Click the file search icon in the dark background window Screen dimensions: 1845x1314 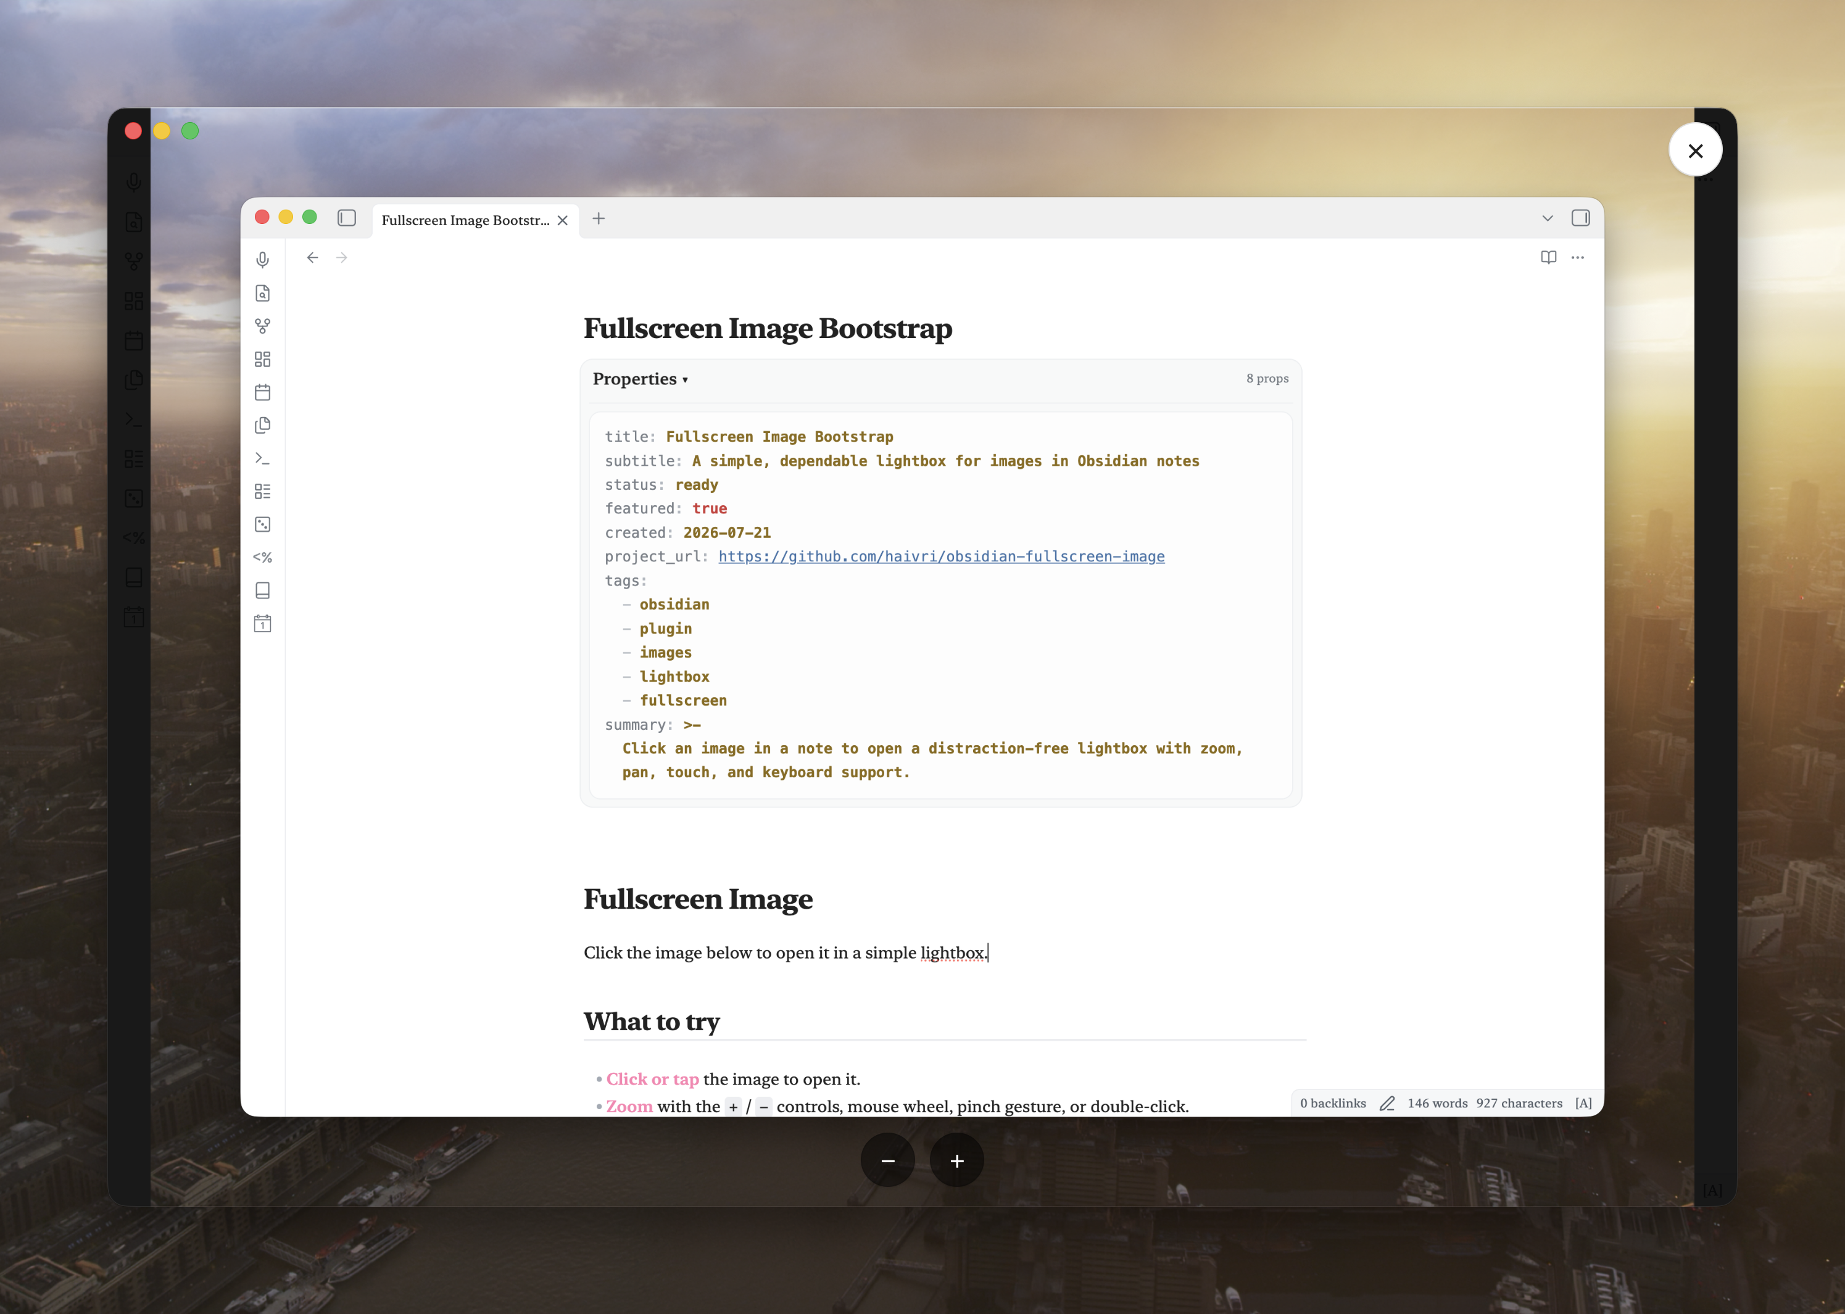click(133, 221)
